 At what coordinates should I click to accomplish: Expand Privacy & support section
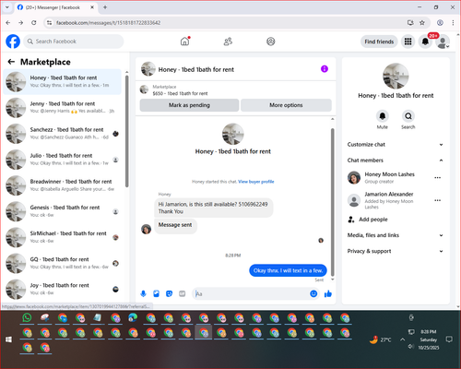396,251
